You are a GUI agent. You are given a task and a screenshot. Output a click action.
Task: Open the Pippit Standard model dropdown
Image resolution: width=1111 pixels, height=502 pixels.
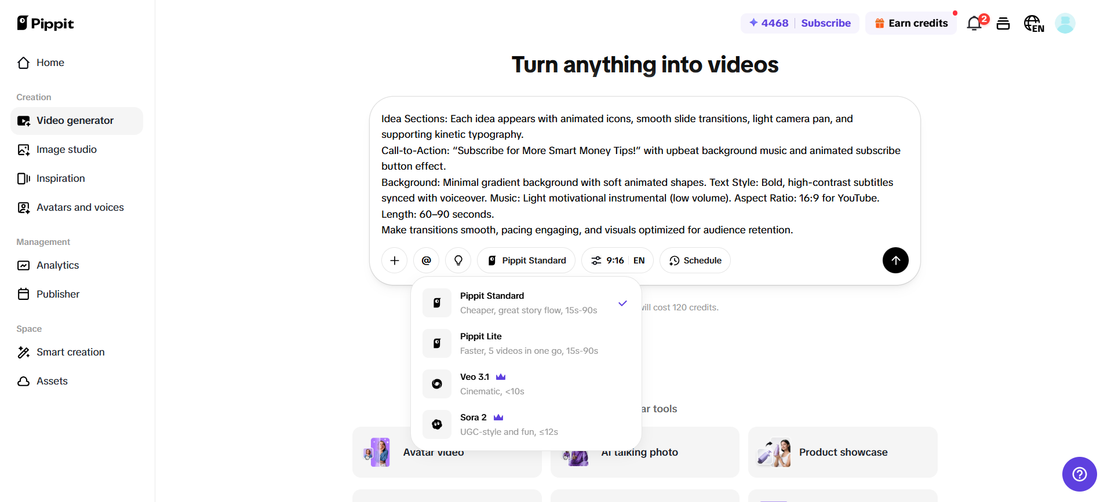point(526,261)
